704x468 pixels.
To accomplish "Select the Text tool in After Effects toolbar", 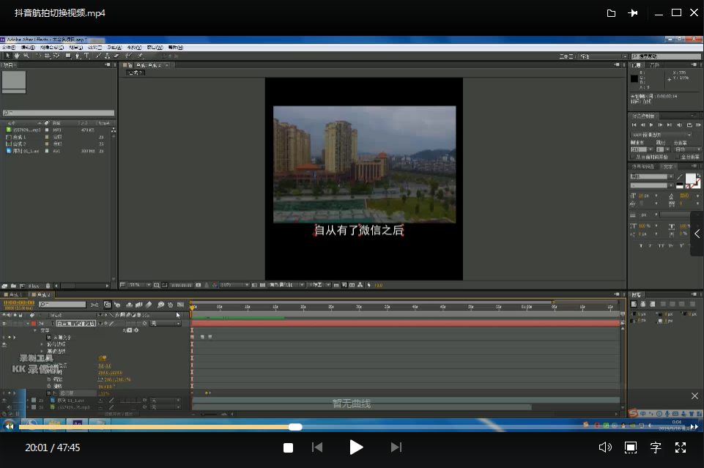I will coord(87,56).
